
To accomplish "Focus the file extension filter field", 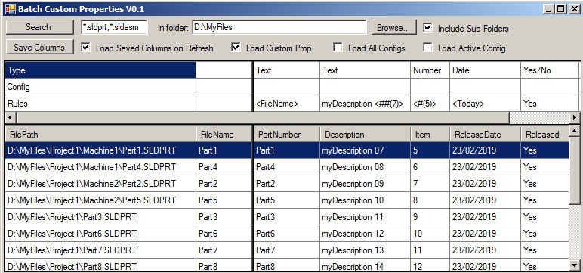I will (114, 27).
